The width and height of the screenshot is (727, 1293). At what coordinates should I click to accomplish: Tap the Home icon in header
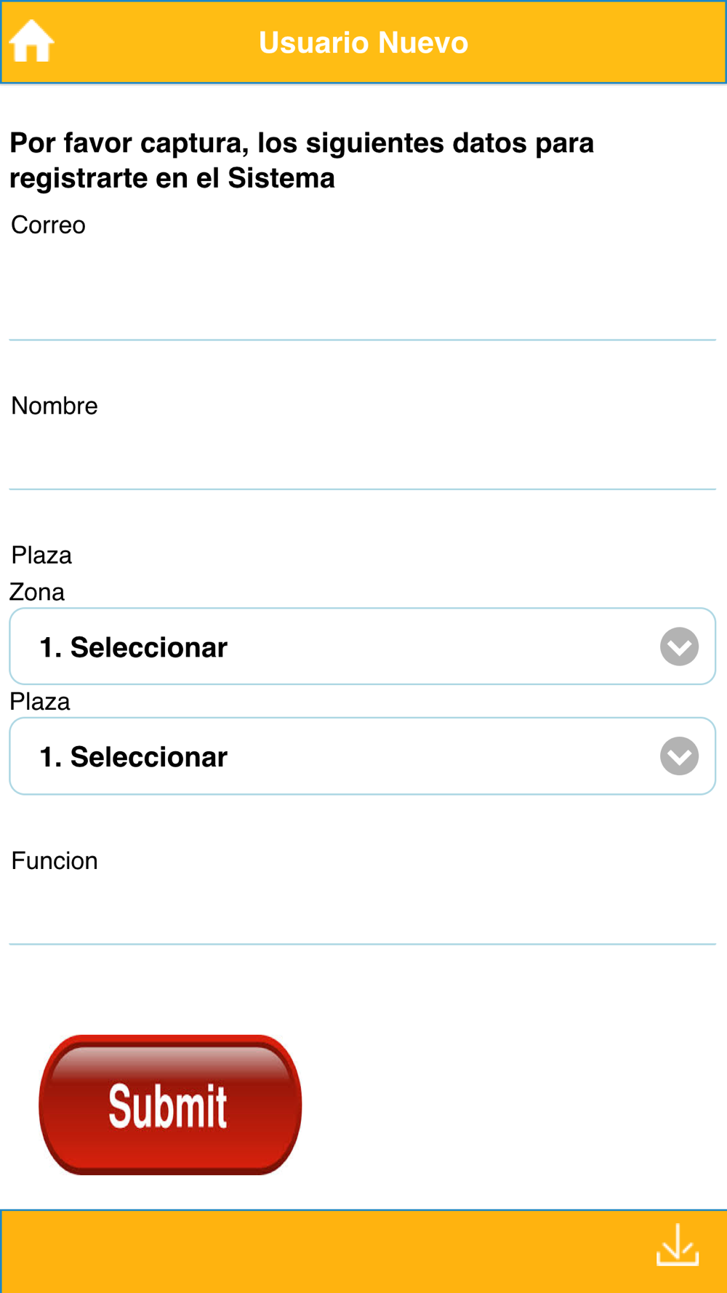31,41
